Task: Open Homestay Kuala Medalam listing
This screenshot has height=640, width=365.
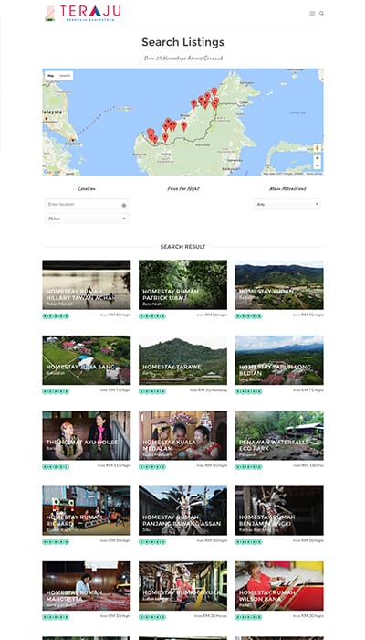Action: (x=182, y=435)
